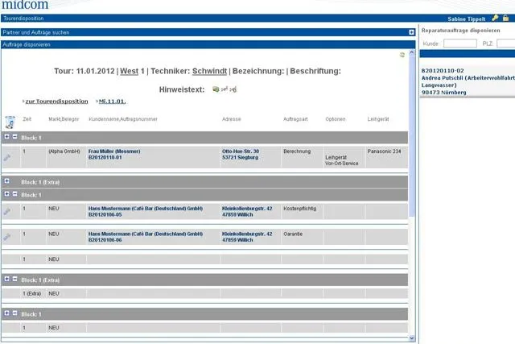Click scrollbar up arrow of order list
The image size is (515, 344).
coord(412,52)
